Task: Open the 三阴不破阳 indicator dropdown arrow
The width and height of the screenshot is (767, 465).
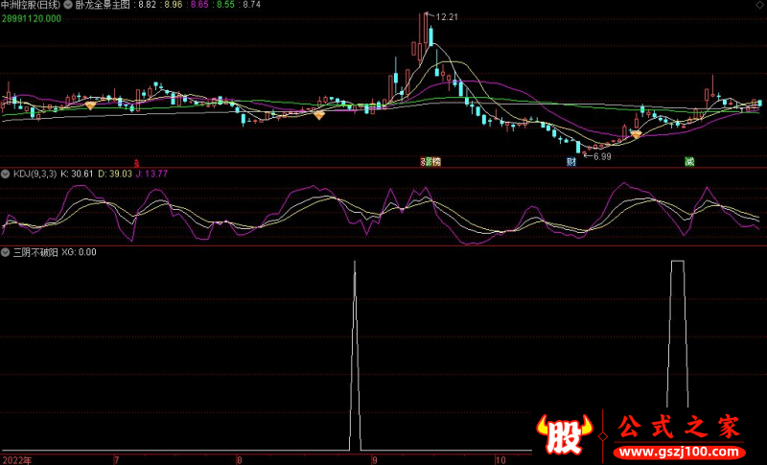Action: (x=6, y=252)
